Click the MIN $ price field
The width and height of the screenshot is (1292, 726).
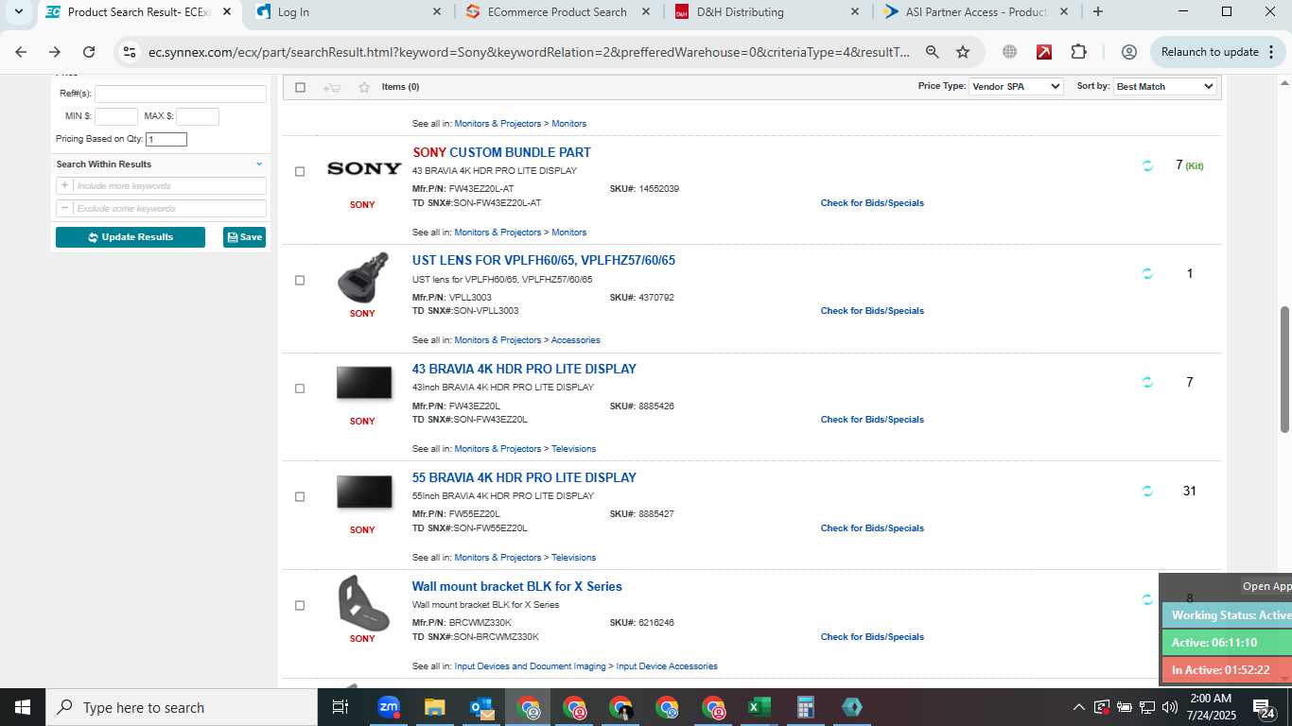point(116,116)
